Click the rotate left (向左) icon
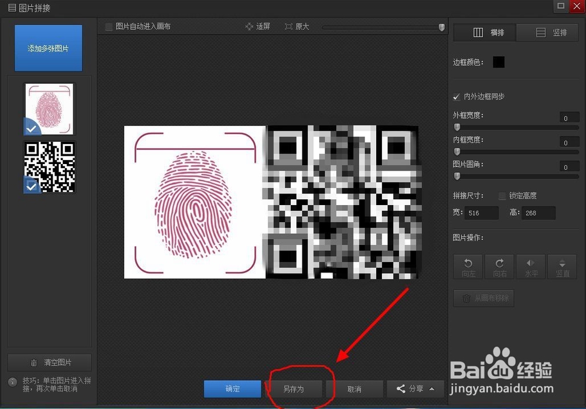The height and width of the screenshot is (409, 586). 468,263
